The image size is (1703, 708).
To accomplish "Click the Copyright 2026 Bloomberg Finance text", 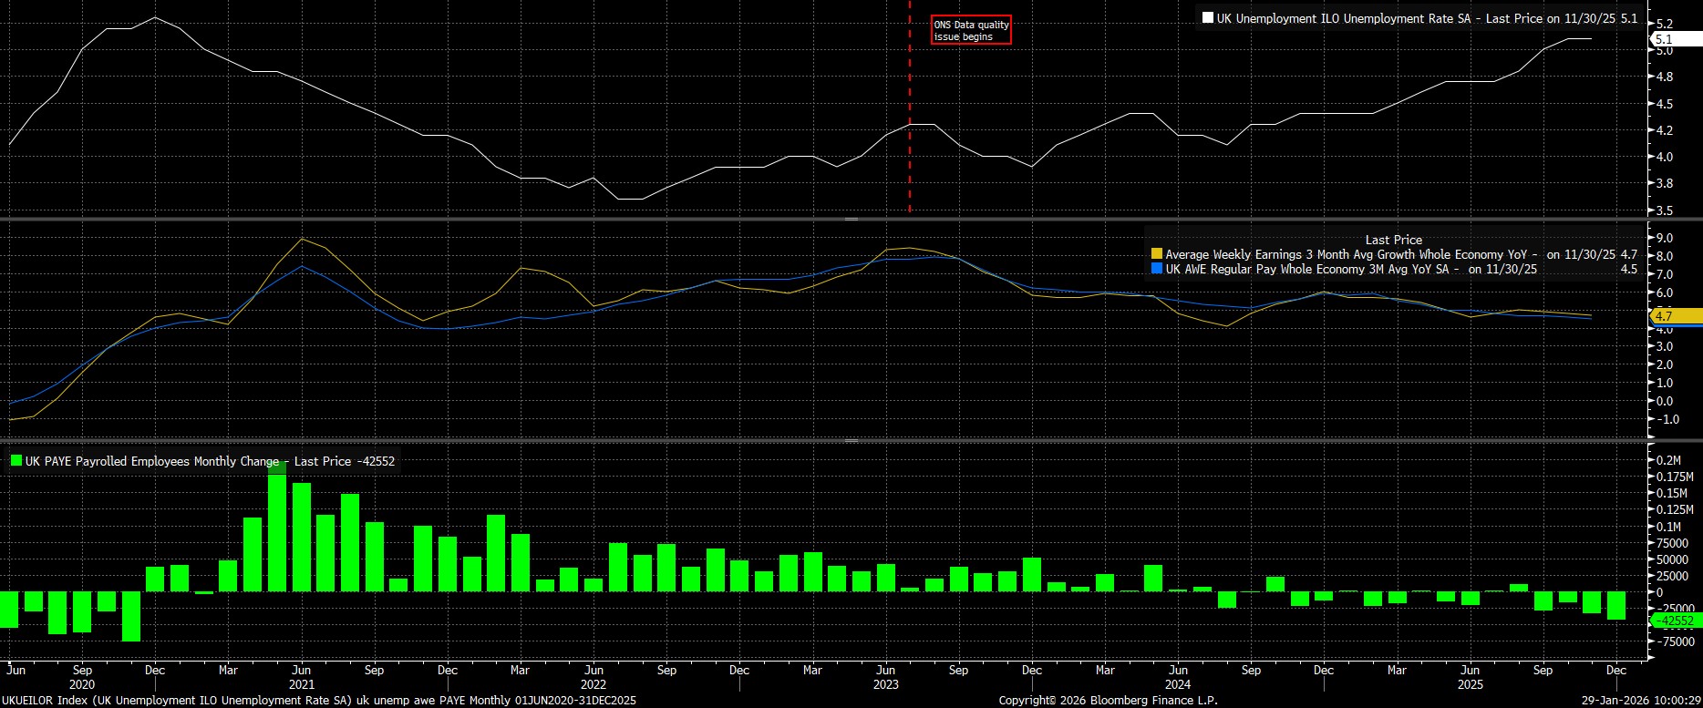I will (x=1108, y=701).
